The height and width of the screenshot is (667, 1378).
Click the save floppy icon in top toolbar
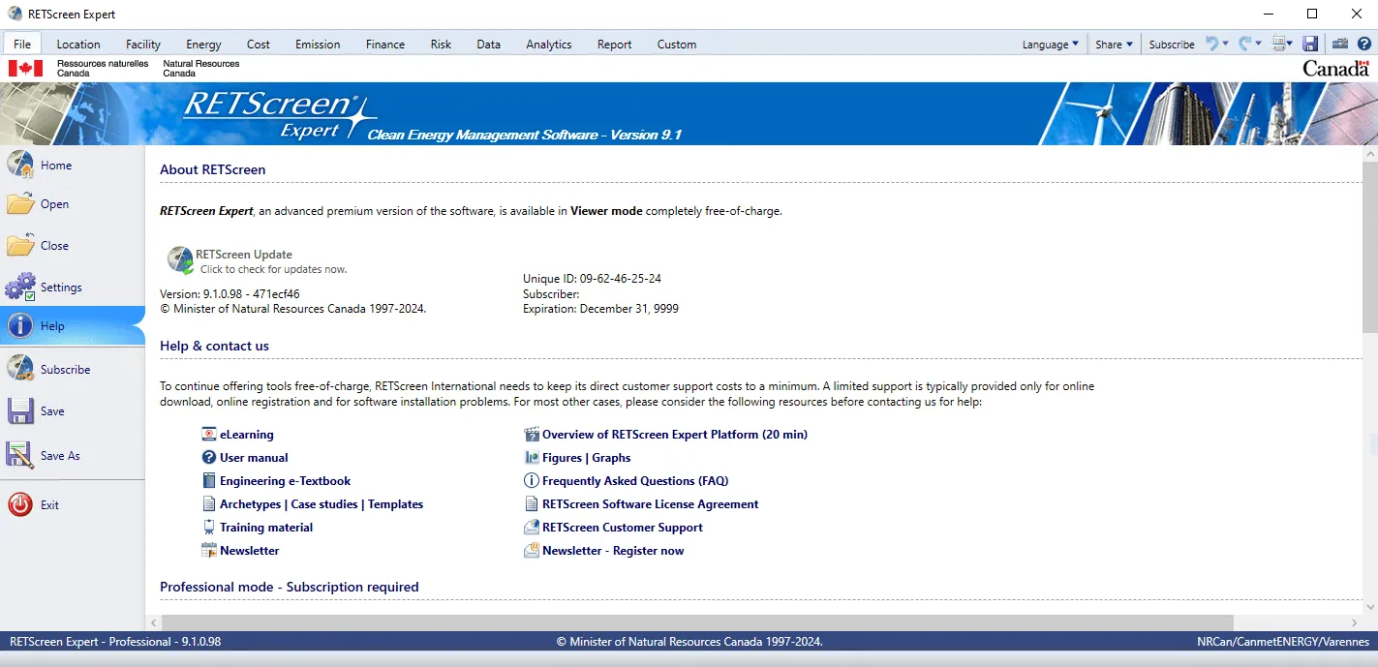[1310, 44]
